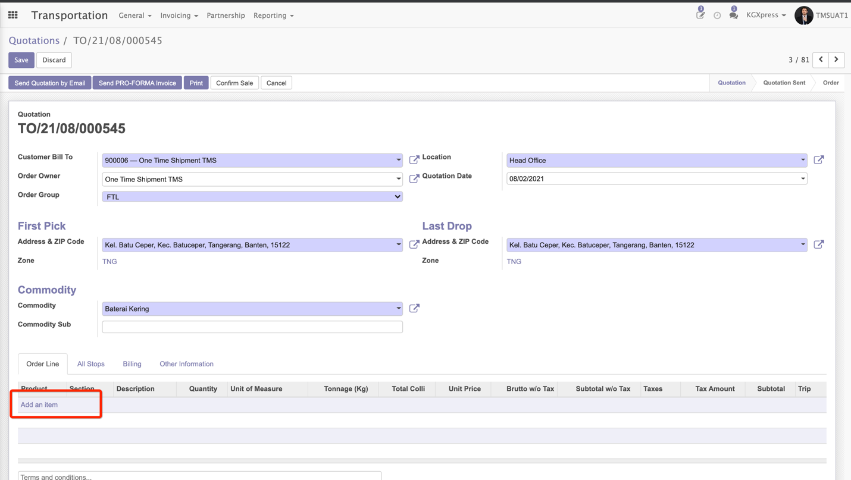Open external link for First Pick address
Viewport: 851px width, 480px height.
(414, 244)
